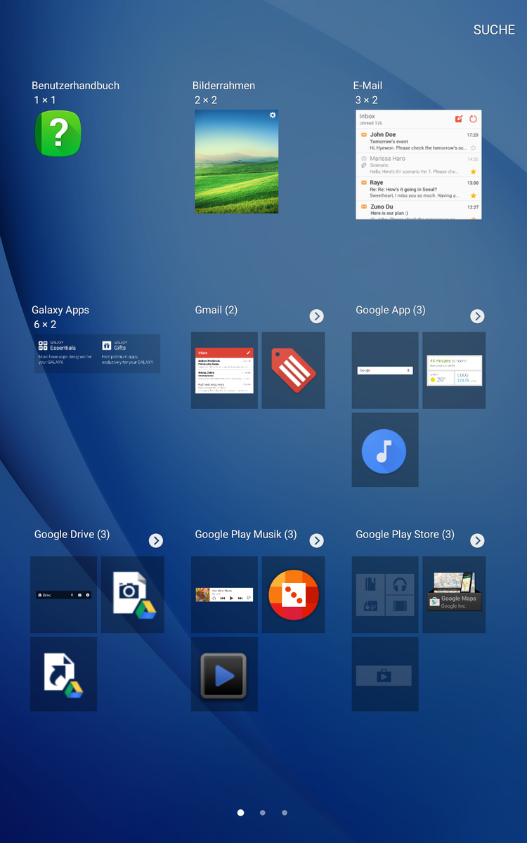Tap the SUCHE search button
The width and height of the screenshot is (527, 843).
(494, 30)
